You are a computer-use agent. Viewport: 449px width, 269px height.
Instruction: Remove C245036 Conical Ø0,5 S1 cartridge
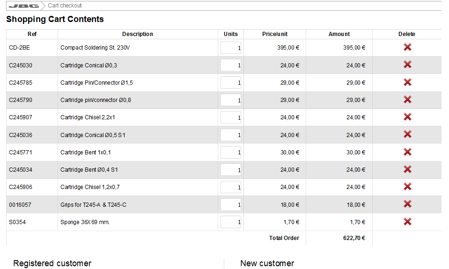(x=407, y=134)
